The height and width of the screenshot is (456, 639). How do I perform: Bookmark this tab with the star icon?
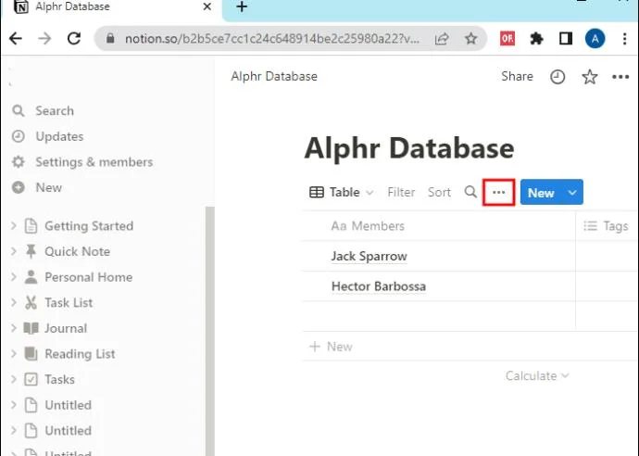pyautogui.click(x=471, y=39)
